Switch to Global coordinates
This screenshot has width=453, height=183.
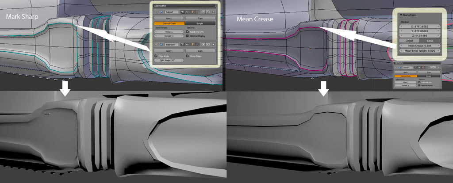click(x=409, y=41)
